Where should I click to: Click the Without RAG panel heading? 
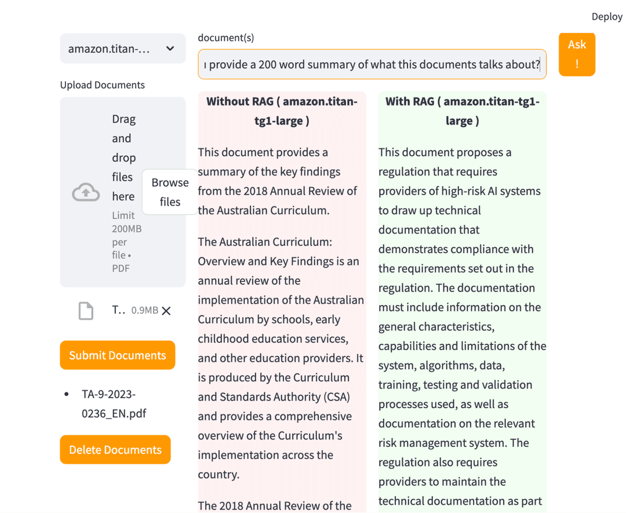(282, 111)
